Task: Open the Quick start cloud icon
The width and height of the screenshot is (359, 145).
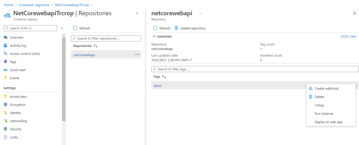Action: click(x=6, y=70)
